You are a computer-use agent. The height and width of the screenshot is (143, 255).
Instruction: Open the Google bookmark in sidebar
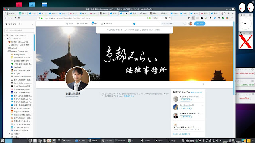point(16,73)
